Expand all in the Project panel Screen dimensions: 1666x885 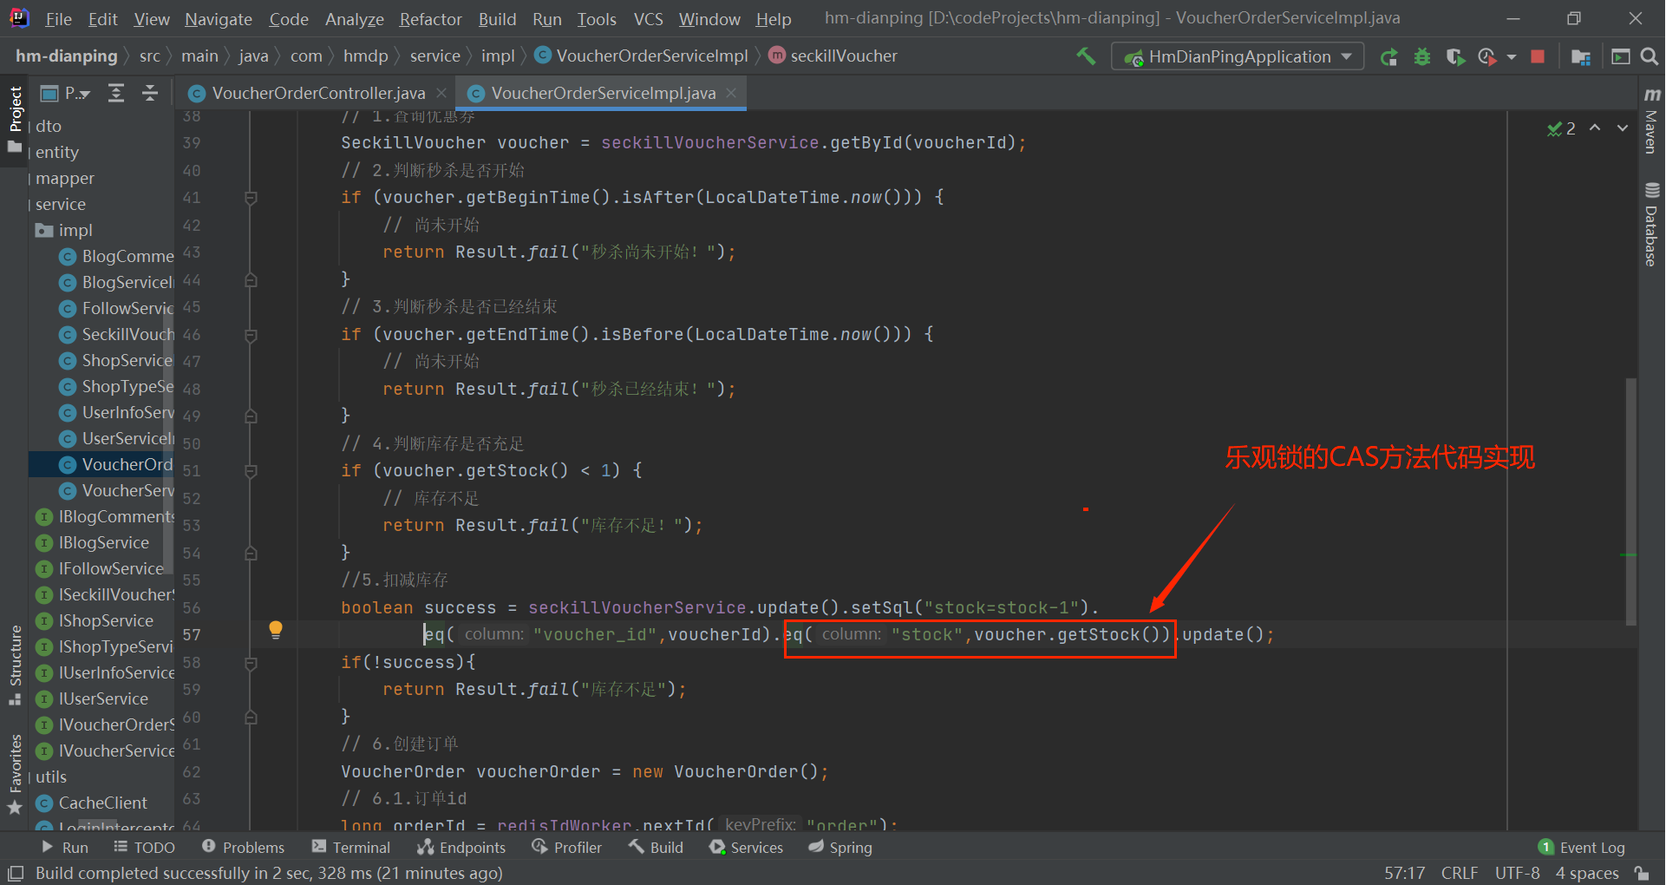click(116, 93)
